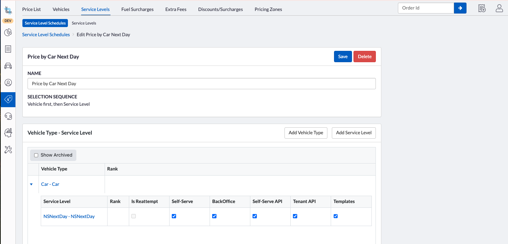
Task: Open the Discounts/Surcharges tab
Action: pos(220,9)
